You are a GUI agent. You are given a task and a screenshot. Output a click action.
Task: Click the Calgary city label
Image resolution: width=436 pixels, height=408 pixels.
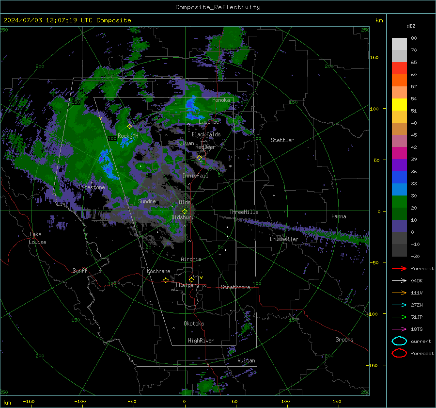tap(189, 285)
